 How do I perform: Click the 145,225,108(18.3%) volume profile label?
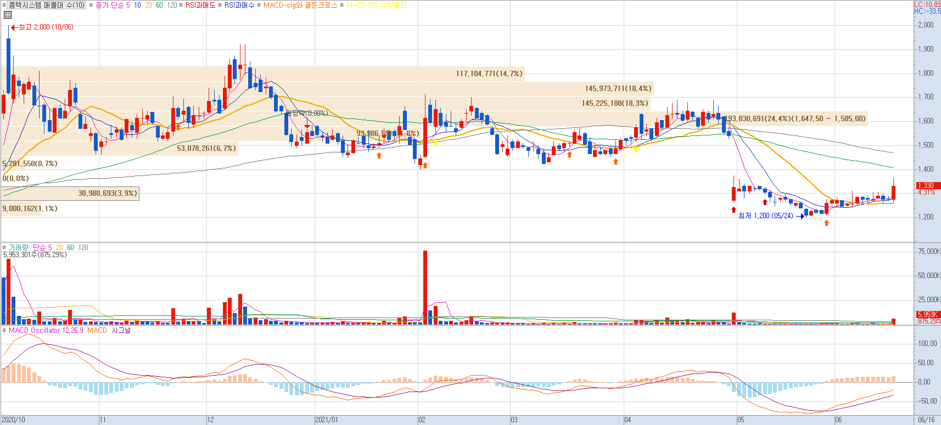[x=615, y=103]
